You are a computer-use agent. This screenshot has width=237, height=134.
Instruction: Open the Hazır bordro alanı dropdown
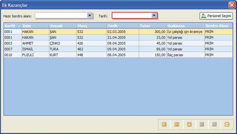pos(90,15)
